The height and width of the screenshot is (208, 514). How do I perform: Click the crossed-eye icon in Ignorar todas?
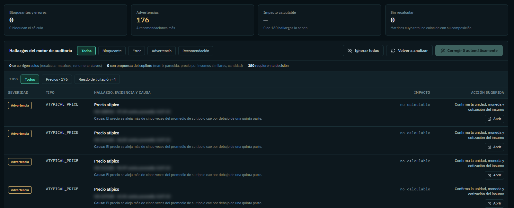pyautogui.click(x=350, y=51)
